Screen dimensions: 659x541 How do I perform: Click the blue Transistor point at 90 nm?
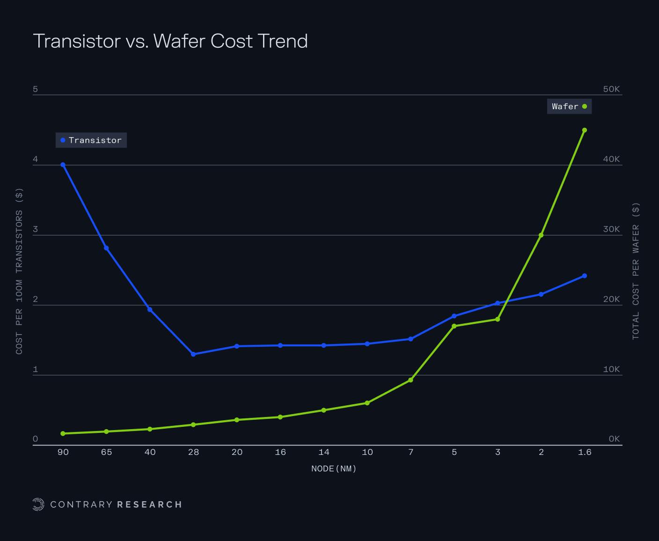[63, 165]
